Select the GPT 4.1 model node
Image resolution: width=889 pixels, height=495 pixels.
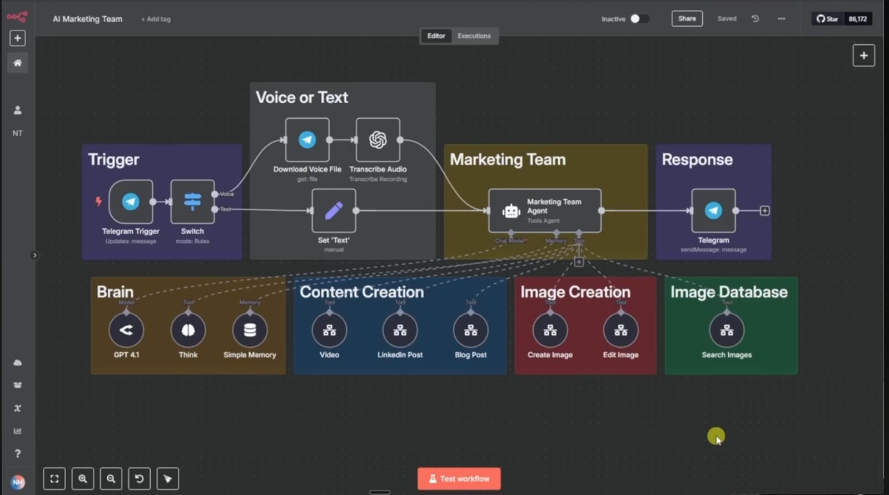(126, 330)
